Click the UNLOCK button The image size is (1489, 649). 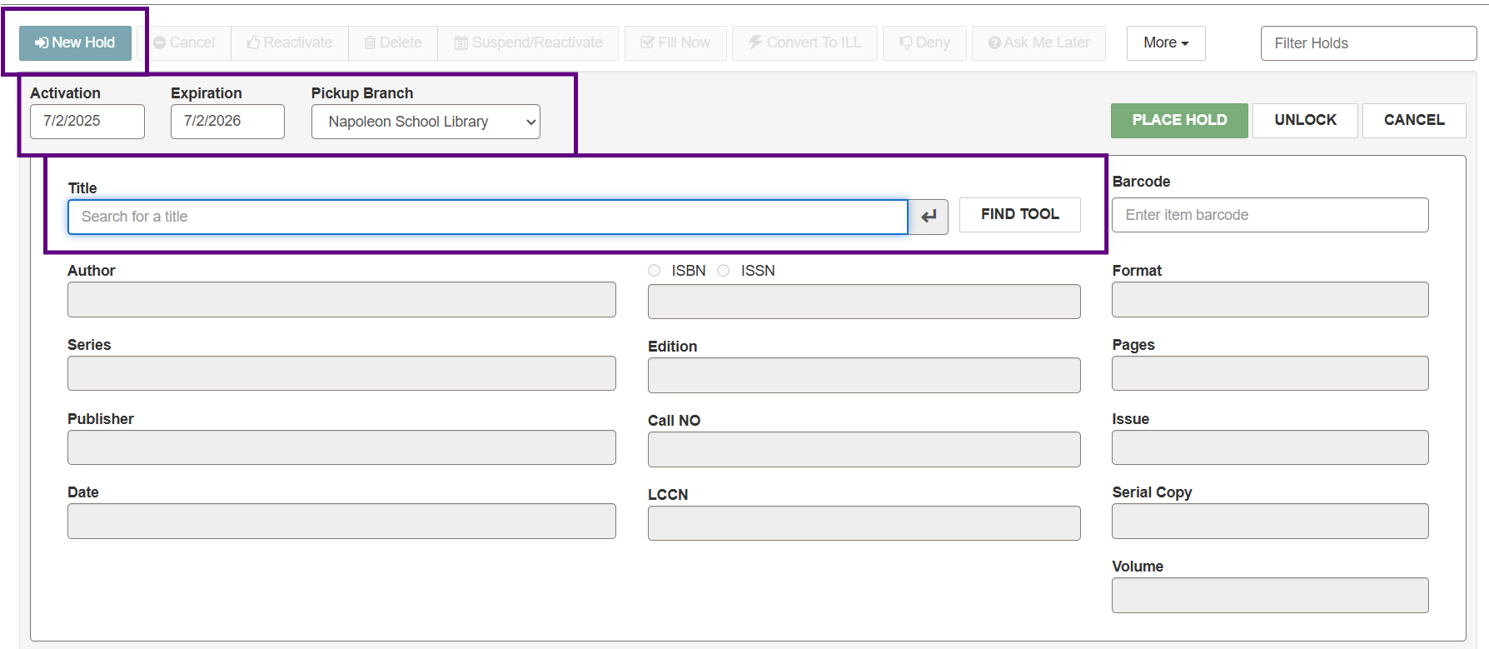[1305, 120]
